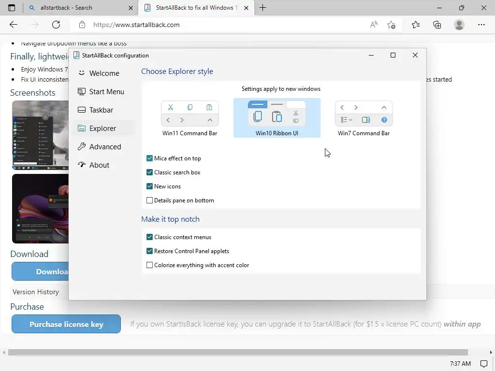495x371 pixels.
Task: Open Read aloud in Edge
Action: point(374,25)
